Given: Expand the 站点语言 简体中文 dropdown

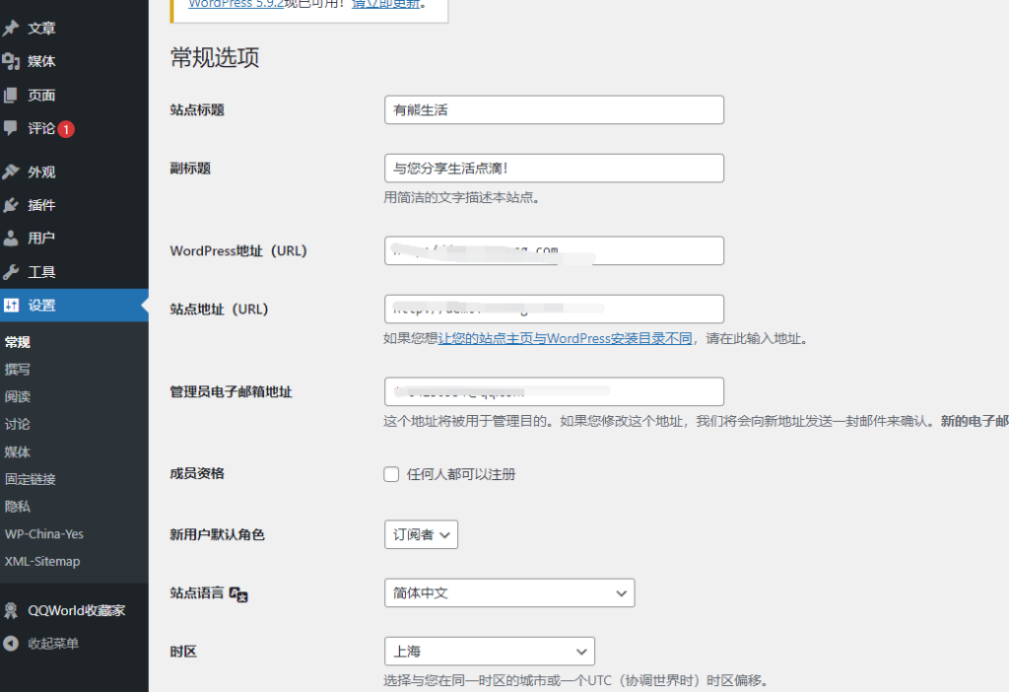Looking at the screenshot, I should 508,593.
